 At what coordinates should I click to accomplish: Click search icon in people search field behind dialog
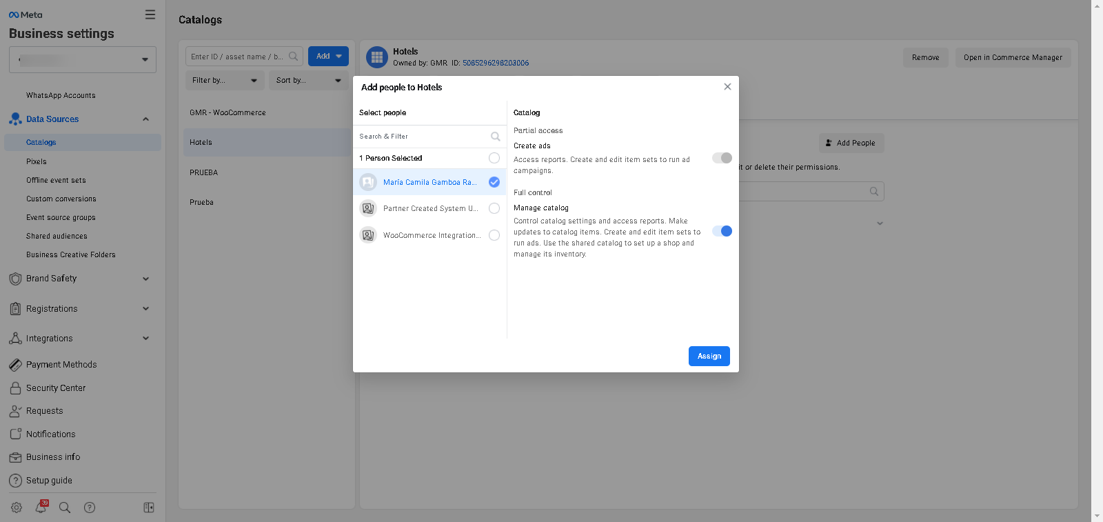click(x=874, y=192)
